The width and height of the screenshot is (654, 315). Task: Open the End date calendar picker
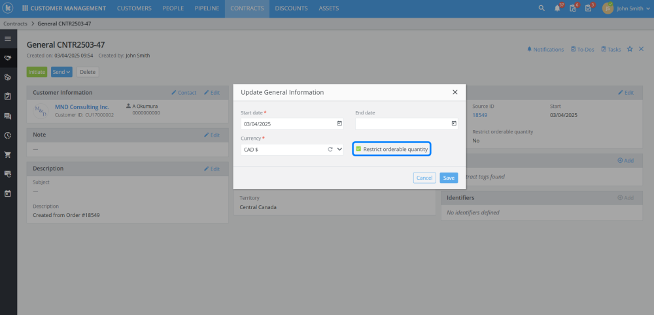pos(454,124)
